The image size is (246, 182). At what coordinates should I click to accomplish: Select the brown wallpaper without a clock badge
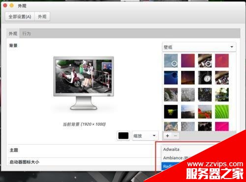coord(222,78)
